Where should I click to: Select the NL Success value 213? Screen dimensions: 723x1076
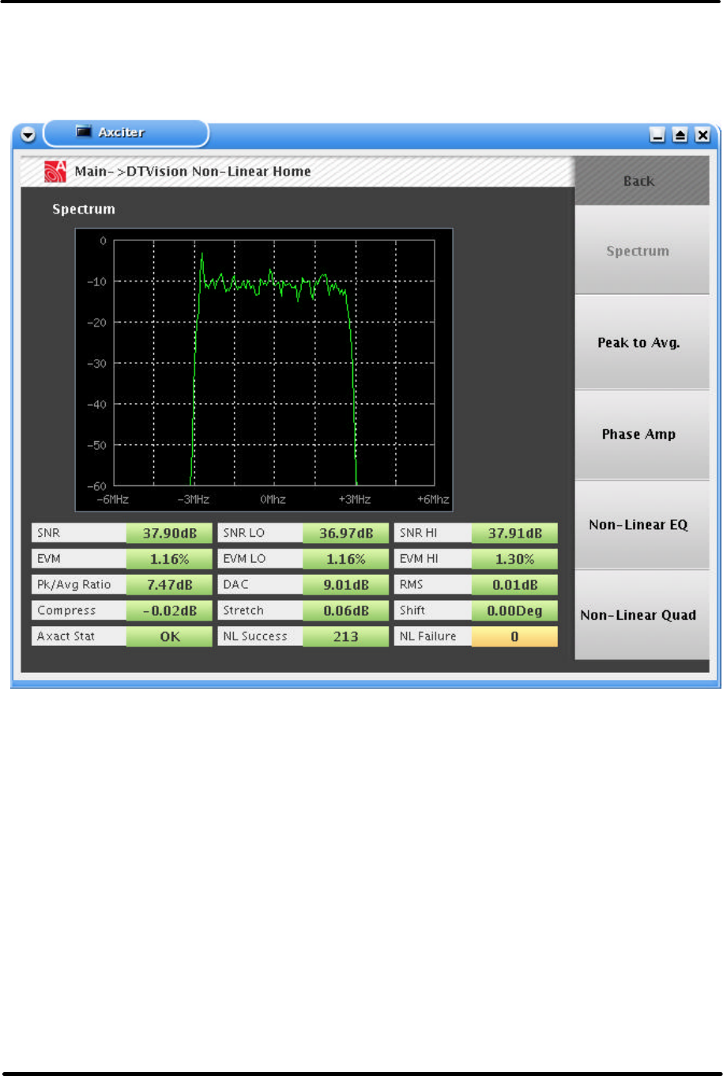(x=346, y=636)
